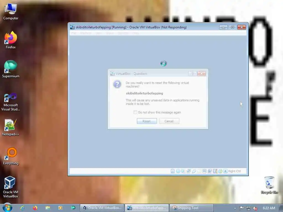Click the audio status bar icon

coord(183,171)
